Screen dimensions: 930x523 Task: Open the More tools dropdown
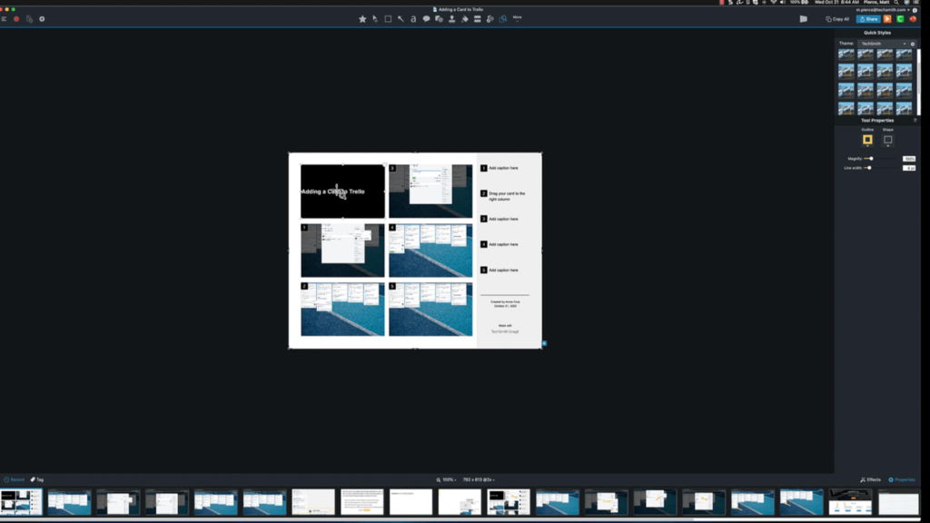pyautogui.click(x=517, y=18)
